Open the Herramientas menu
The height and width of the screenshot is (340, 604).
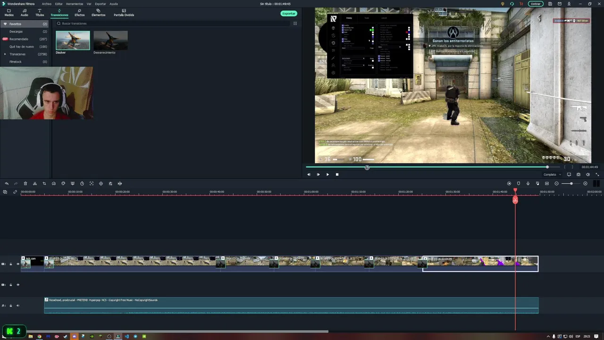point(75,4)
